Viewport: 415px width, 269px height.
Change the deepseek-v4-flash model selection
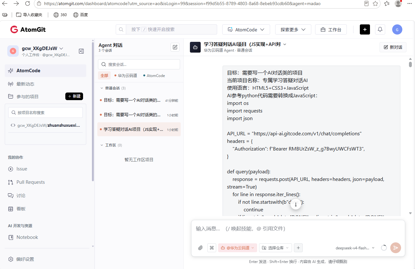355,248
